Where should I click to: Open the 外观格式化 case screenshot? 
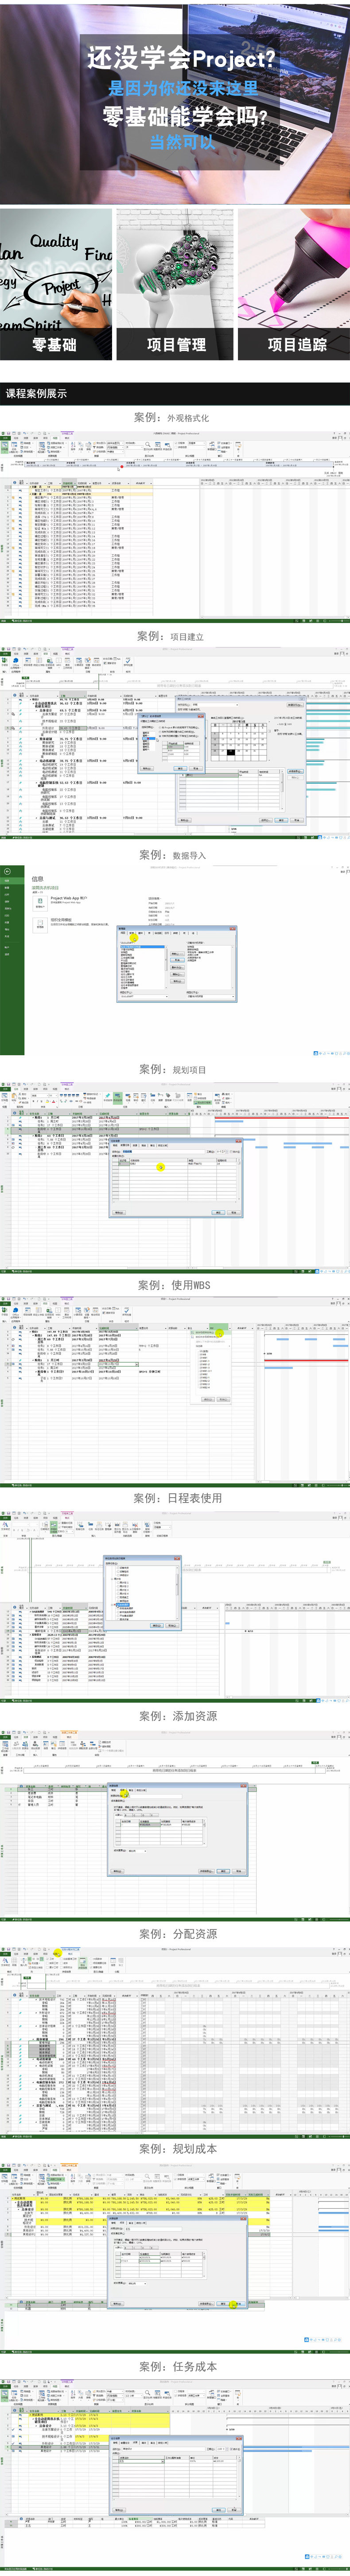click(175, 528)
